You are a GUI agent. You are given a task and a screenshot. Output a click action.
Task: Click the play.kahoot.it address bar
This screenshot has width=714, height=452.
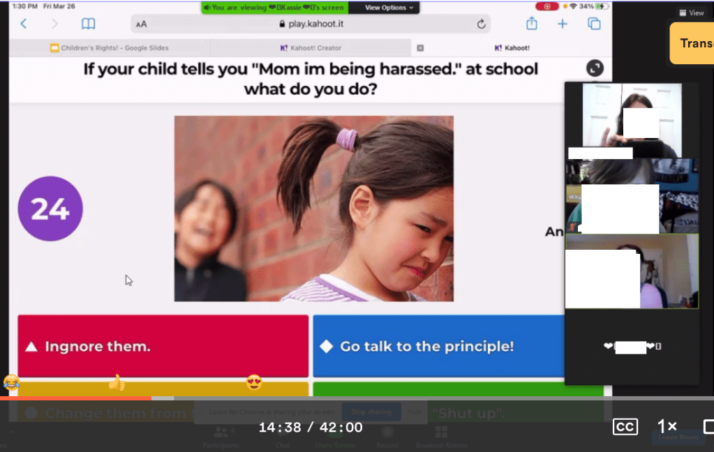(311, 24)
